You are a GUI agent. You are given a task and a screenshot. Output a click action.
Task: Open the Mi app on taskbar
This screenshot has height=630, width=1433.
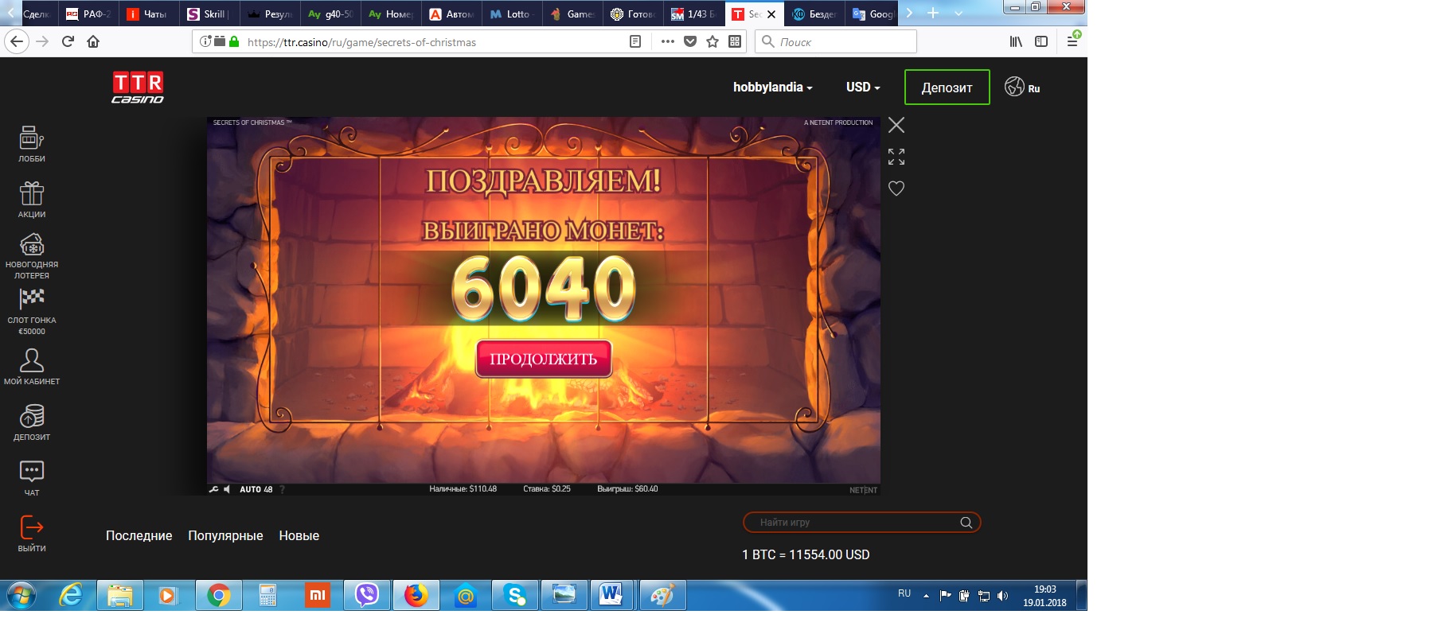(317, 595)
